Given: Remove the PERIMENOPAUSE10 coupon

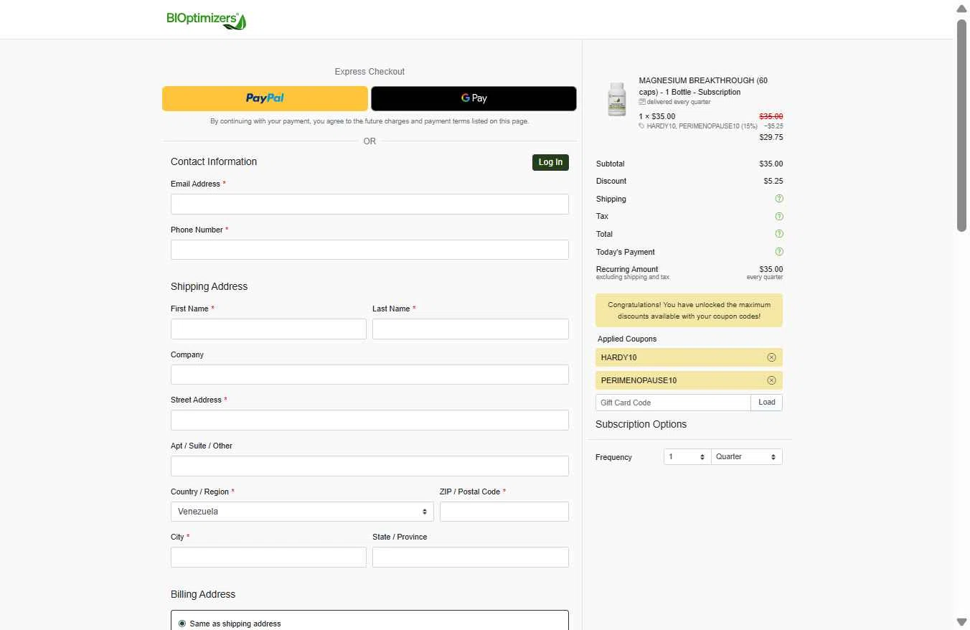Looking at the screenshot, I should 771,380.
